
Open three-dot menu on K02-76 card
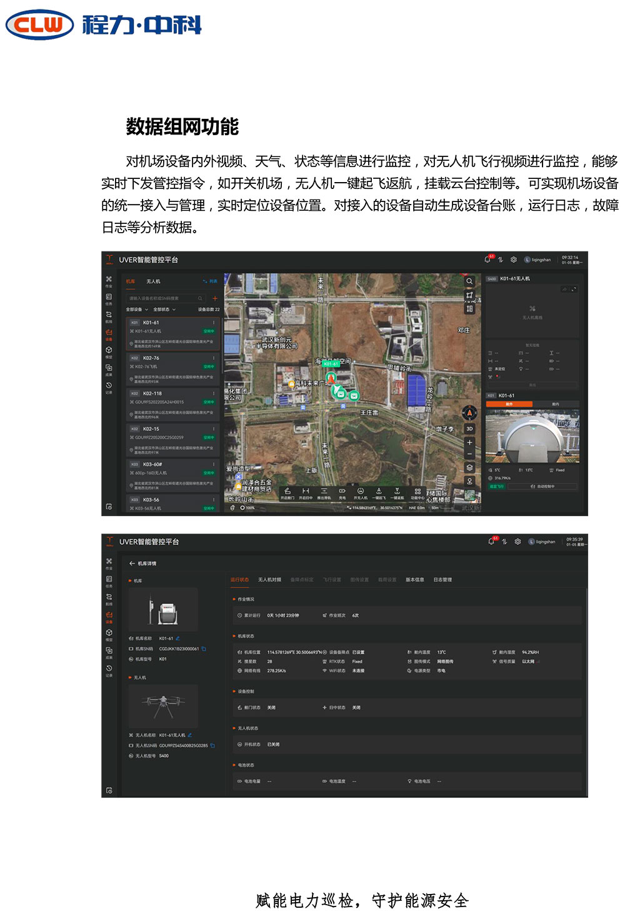(x=214, y=358)
